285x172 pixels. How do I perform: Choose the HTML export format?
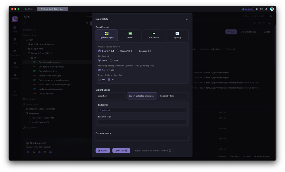[x=130, y=35]
